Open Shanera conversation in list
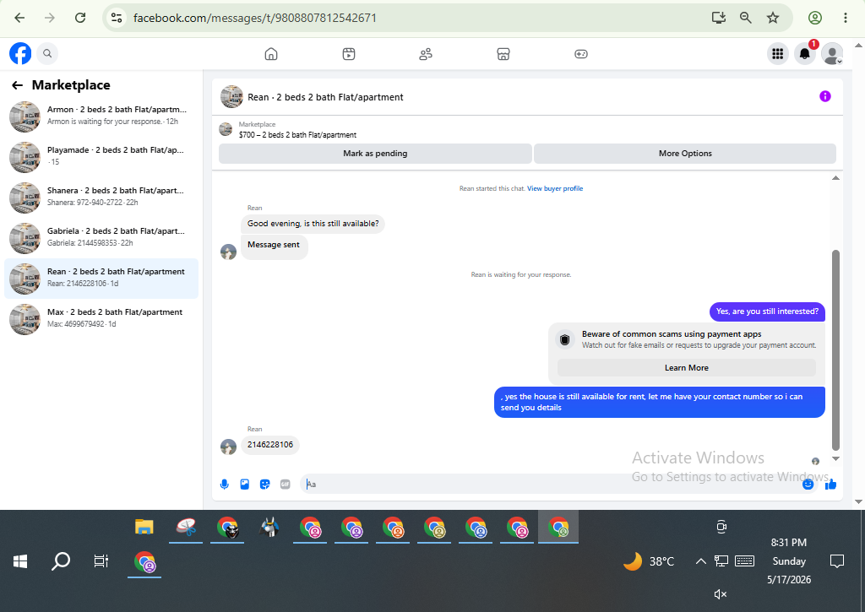 click(x=101, y=198)
